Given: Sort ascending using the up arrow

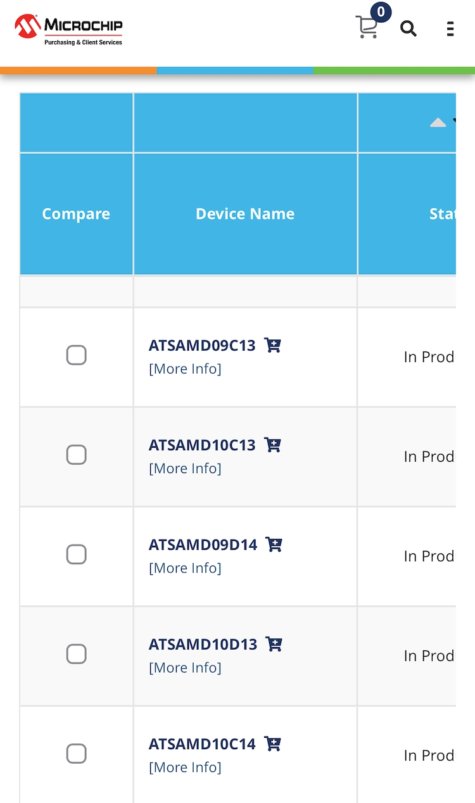Looking at the screenshot, I should point(438,123).
